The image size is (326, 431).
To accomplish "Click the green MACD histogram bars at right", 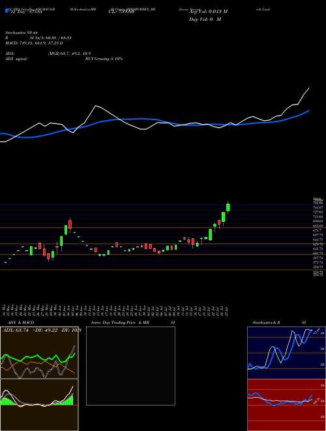I will tap(67, 400).
